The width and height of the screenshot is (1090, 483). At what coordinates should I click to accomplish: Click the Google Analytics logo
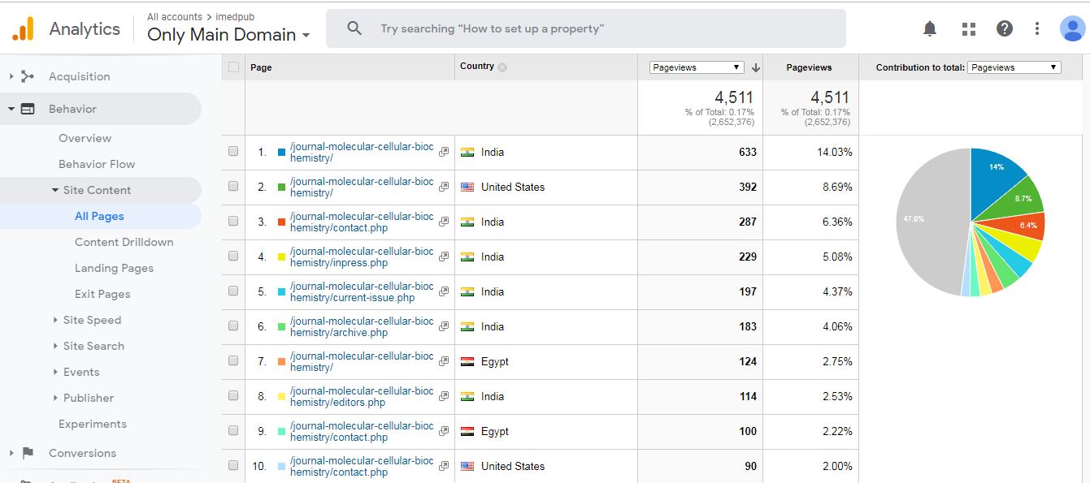24,29
